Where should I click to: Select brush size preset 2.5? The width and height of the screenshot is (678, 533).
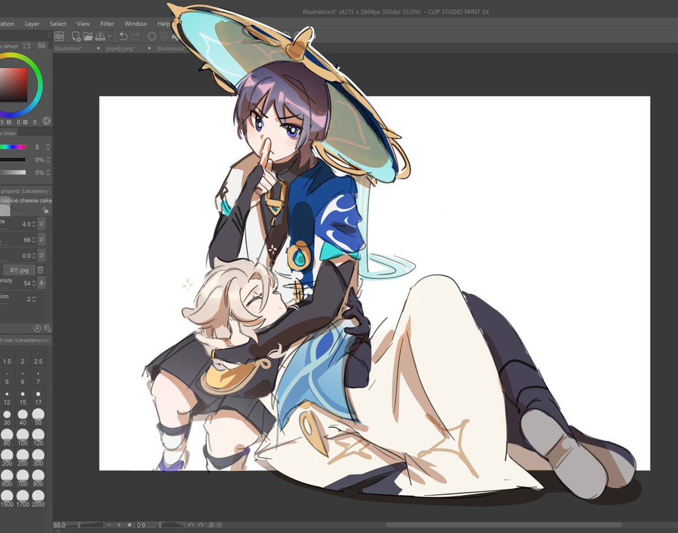[x=38, y=358]
